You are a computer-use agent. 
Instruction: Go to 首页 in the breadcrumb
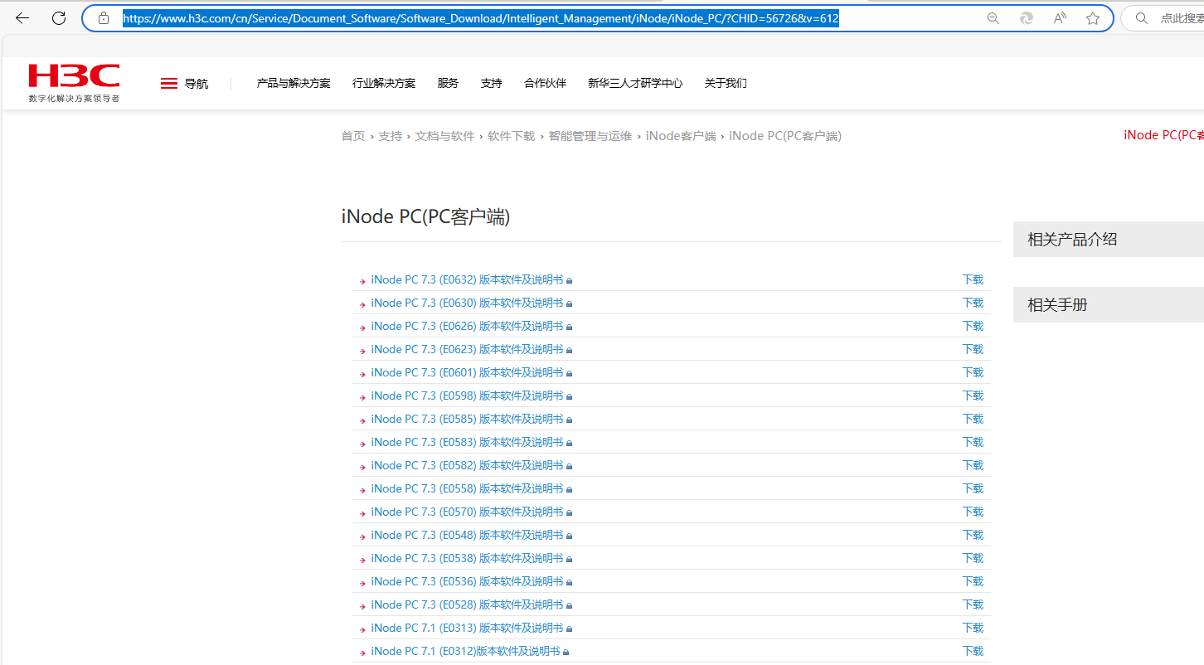pyautogui.click(x=353, y=136)
